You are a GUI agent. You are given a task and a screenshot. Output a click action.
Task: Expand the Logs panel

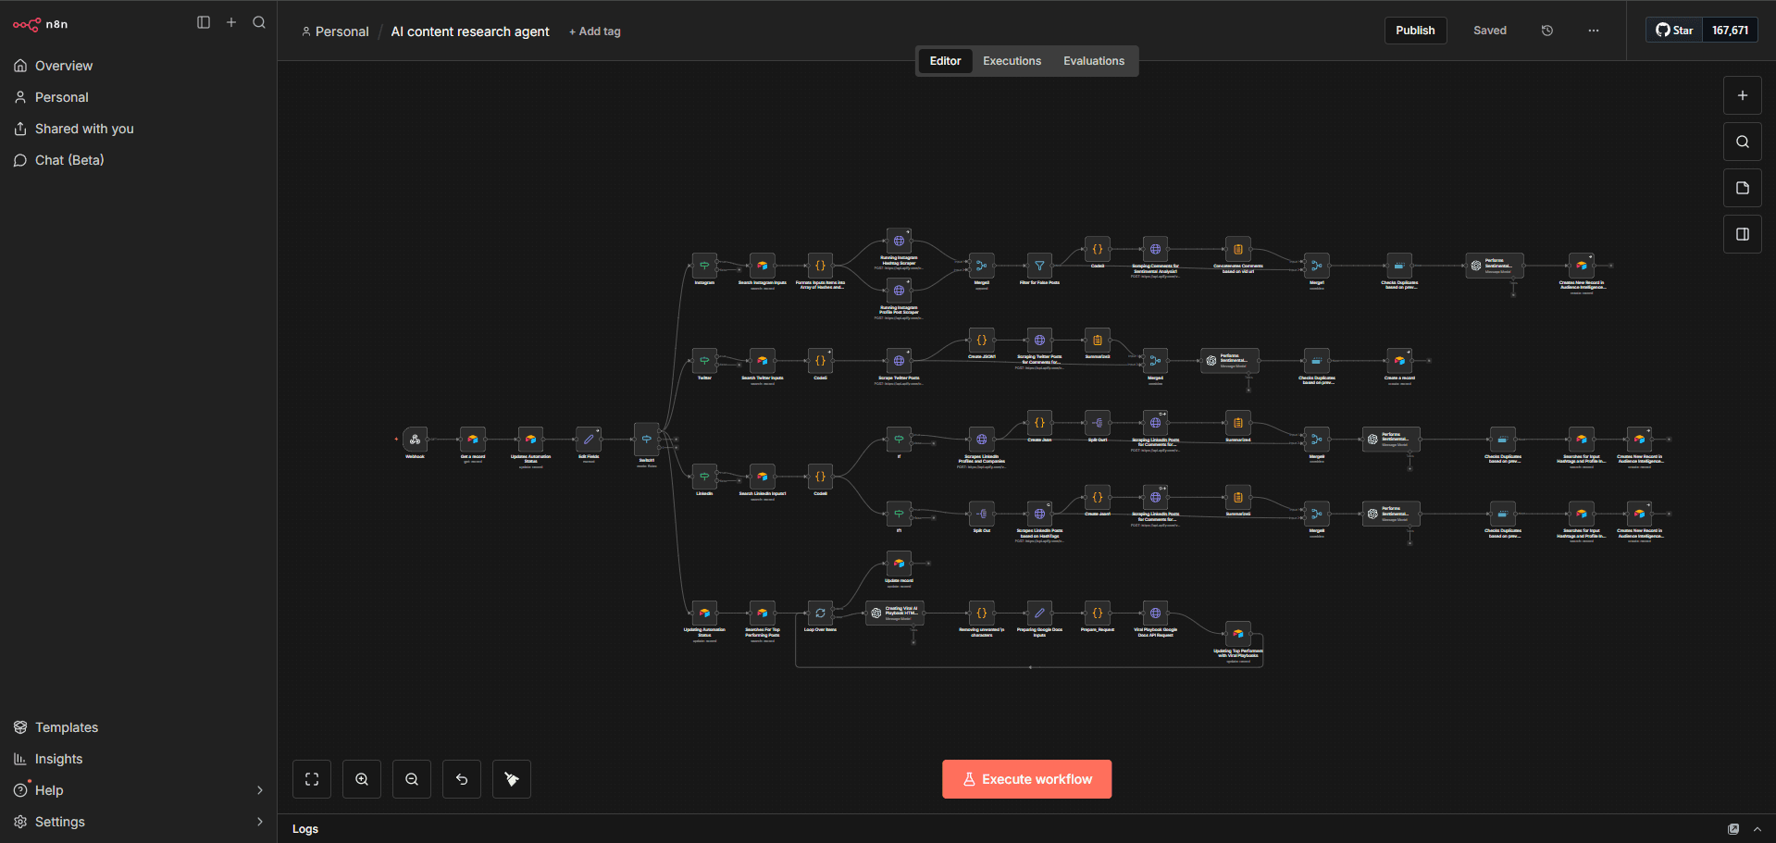pos(1757,828)
